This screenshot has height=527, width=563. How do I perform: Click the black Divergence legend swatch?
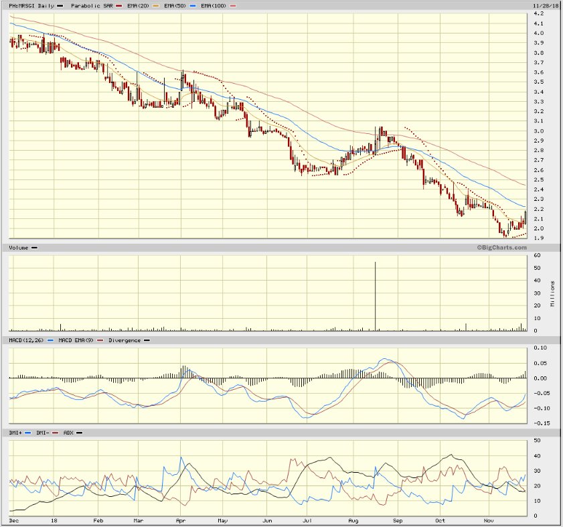click(x=147, y=340)
